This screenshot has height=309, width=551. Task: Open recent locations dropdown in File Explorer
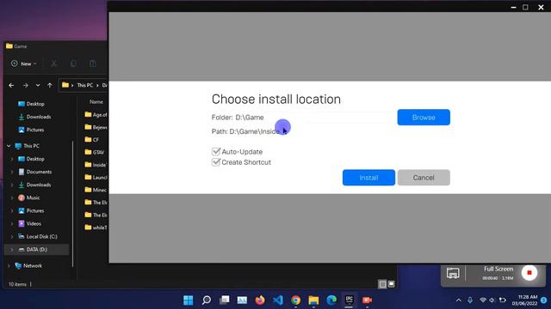click(x=38, y=85)
